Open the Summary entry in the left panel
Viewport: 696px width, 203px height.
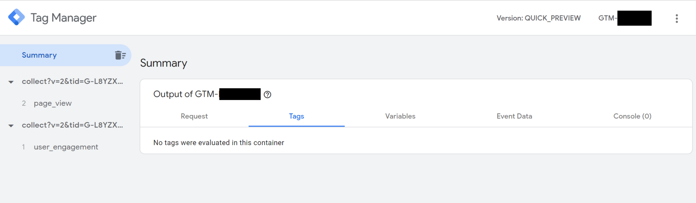click(x=39, y=55)
